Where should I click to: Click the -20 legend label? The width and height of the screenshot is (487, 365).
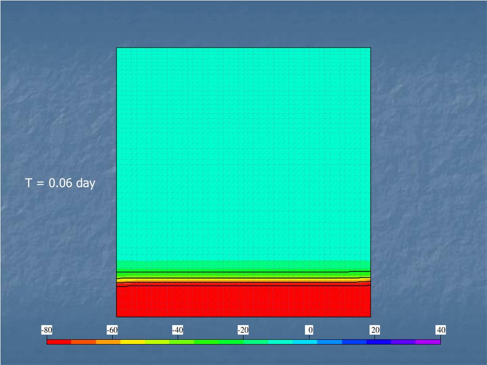coord(243,330)
